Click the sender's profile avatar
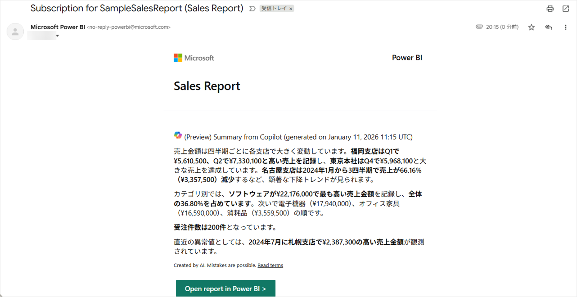The width and height of the screenshot is (577, 297). click(15, 31)
